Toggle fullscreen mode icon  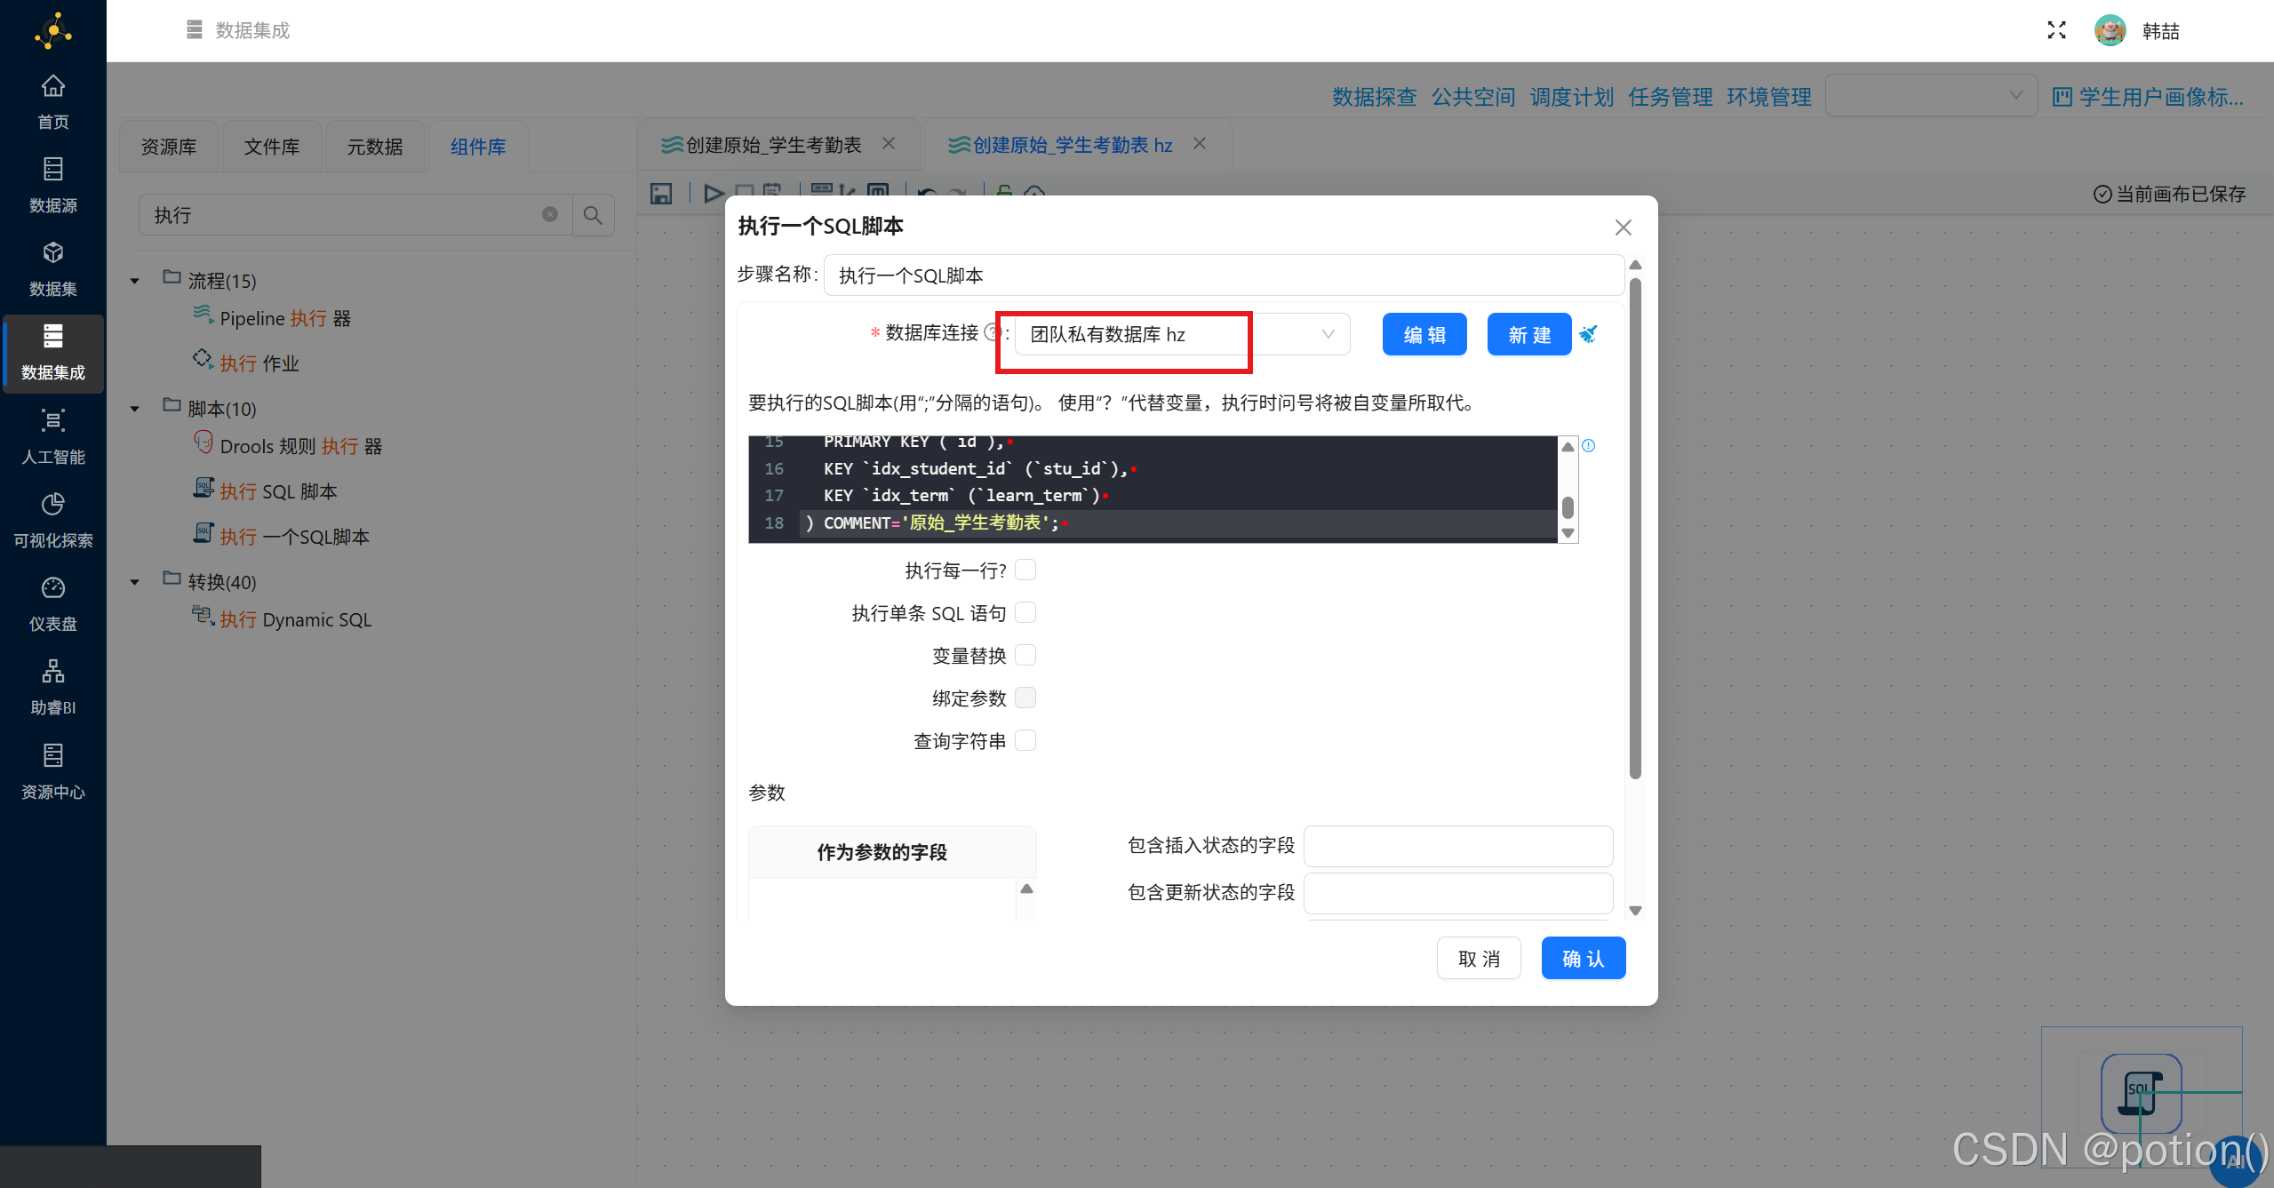point(2056,30)
